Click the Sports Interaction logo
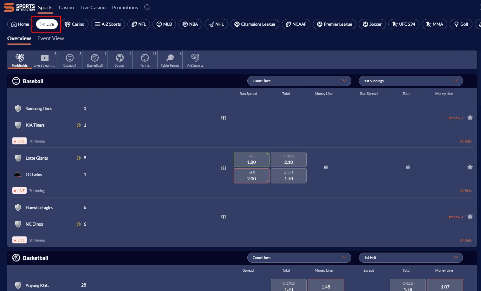 click(x=19, y=7)
